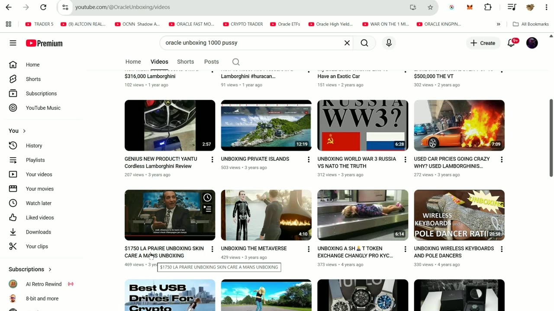Open the account avatar menu

[532, 43]
